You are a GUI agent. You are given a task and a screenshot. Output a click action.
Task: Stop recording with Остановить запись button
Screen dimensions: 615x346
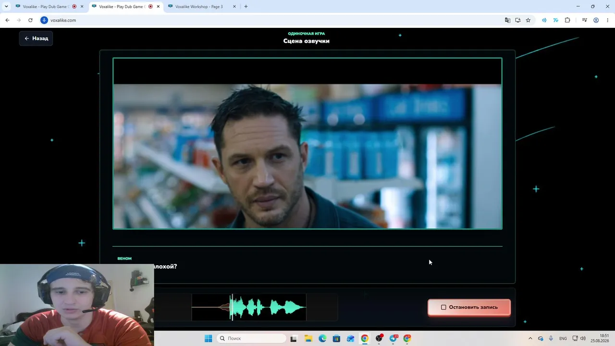coord(469,307)
